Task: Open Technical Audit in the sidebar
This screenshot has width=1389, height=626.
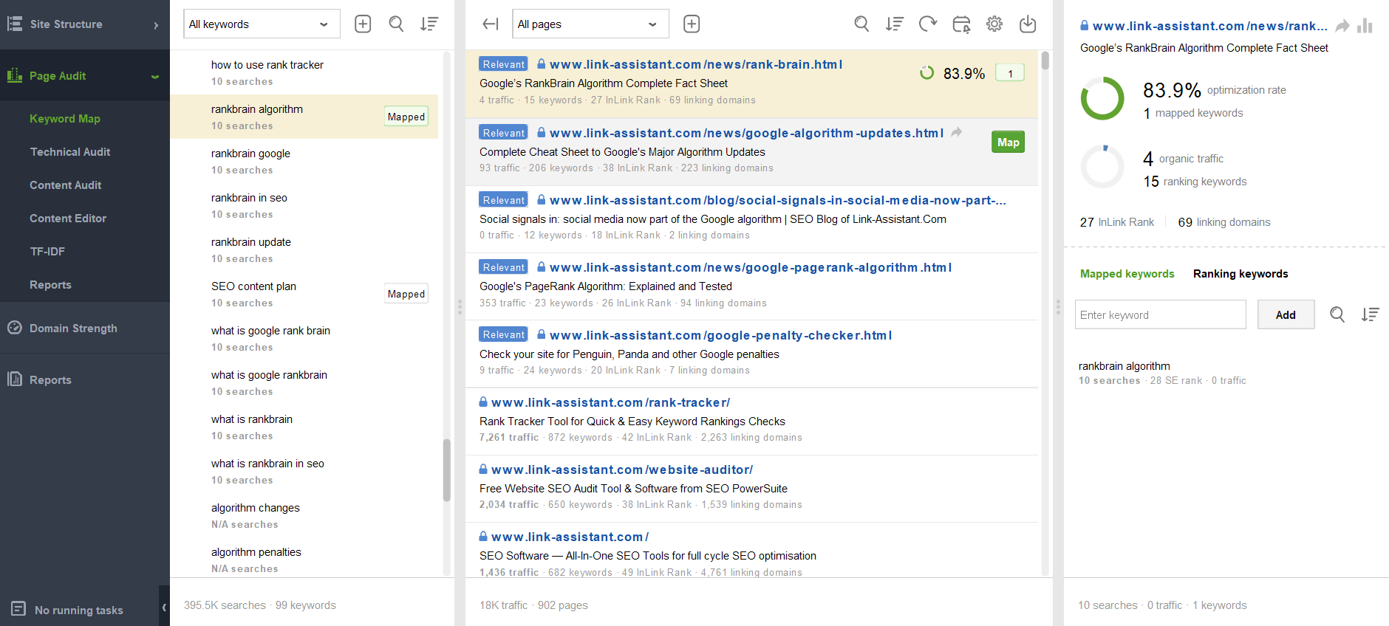Action: point(70,152)
